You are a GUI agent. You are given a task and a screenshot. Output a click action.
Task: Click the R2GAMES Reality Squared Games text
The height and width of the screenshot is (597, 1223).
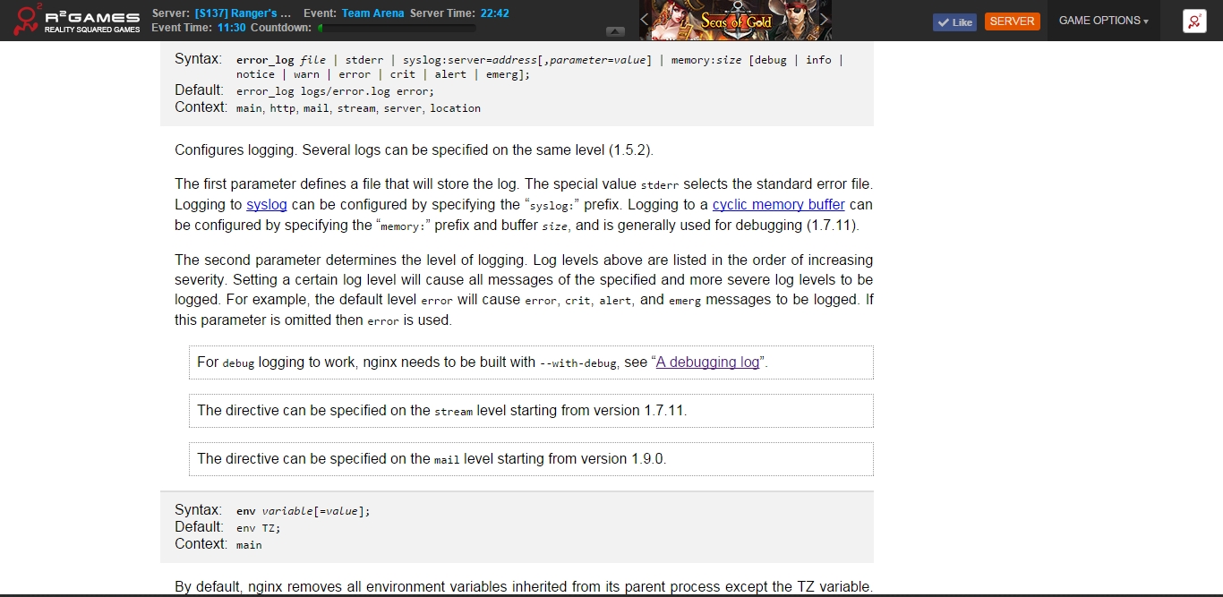click(x=92, y=22)
